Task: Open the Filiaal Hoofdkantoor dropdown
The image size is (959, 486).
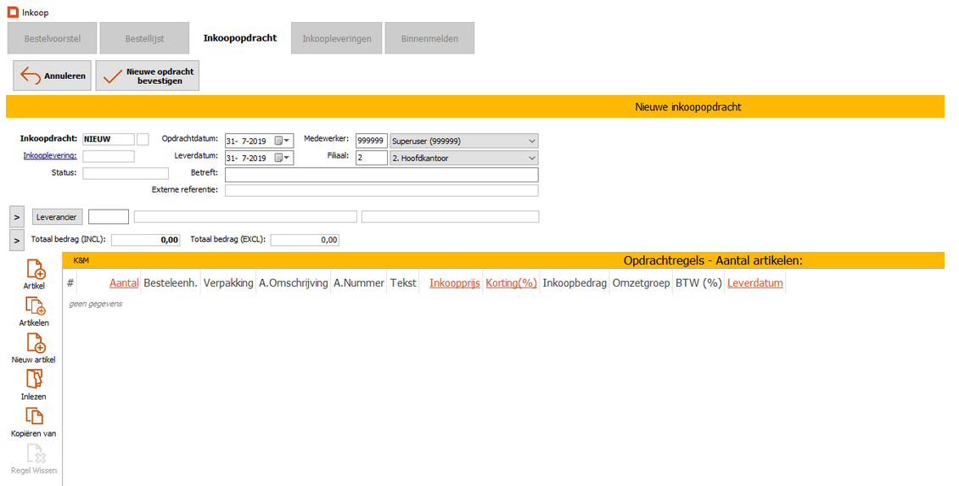Action: [531, 158]
